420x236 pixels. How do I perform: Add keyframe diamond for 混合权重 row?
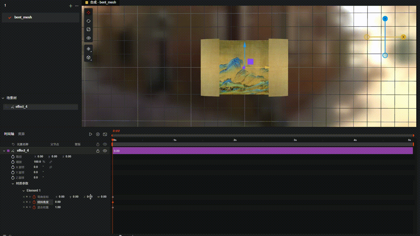coord(27,207)
